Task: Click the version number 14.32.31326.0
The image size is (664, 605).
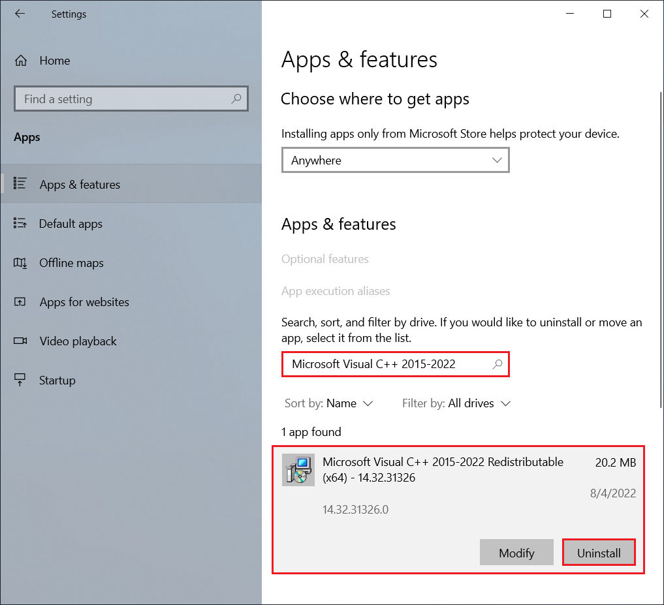Action: click(x=355, y=510)
